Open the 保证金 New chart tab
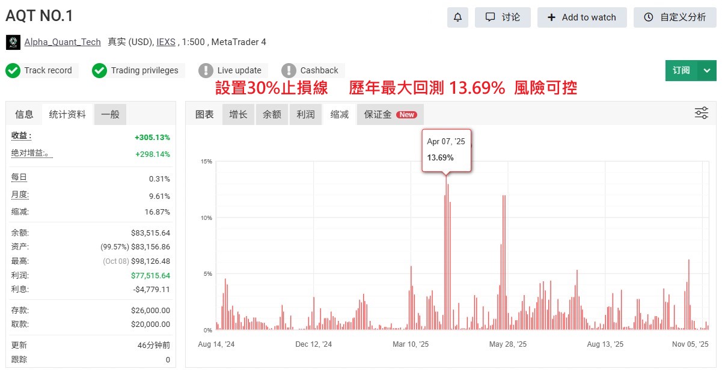The height and width of the screenshot is (375, 722). pos(390,114)
